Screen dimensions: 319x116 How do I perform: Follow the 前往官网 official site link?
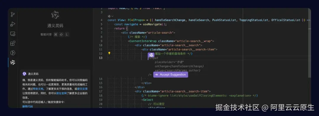(x=61, y=93)
